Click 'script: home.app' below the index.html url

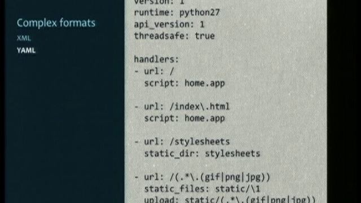(184, 118)
